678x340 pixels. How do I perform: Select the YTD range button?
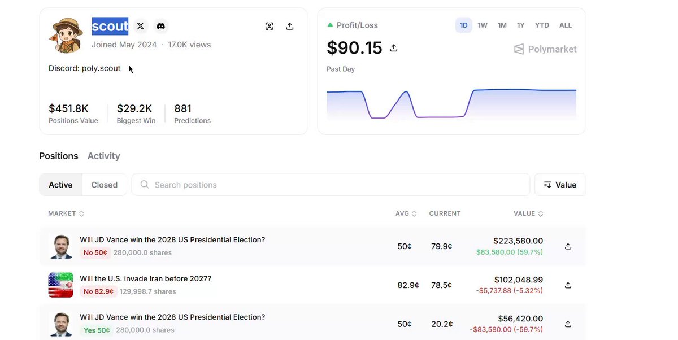point(542,25)
